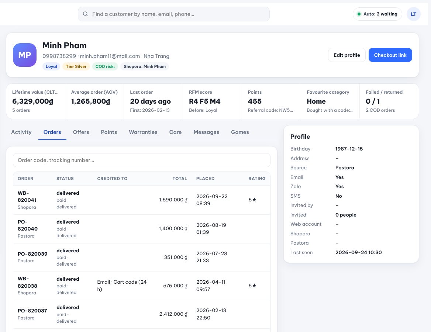431x332 pixels.
Task: Click the MP customer avatar
Action: point(25,55)
